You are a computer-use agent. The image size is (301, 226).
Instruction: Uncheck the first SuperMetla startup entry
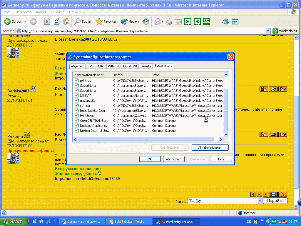76,86
